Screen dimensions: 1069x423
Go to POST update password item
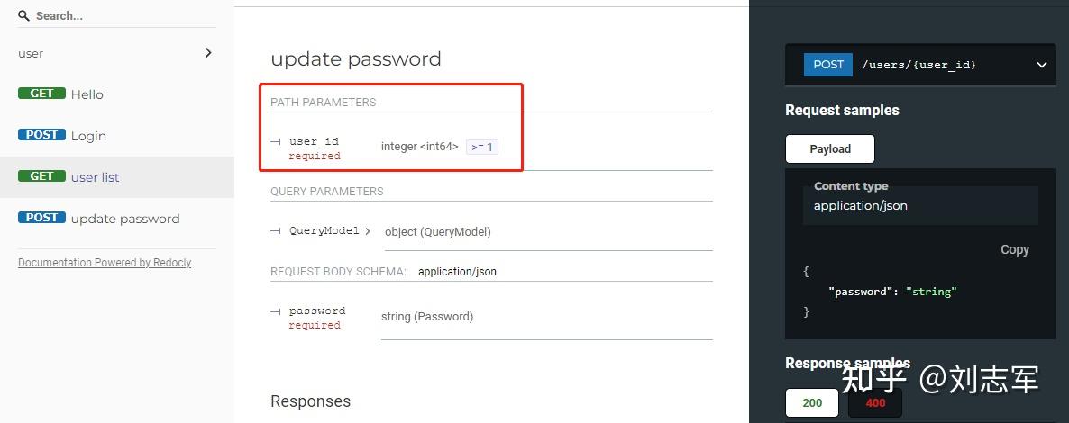point(125,219)
